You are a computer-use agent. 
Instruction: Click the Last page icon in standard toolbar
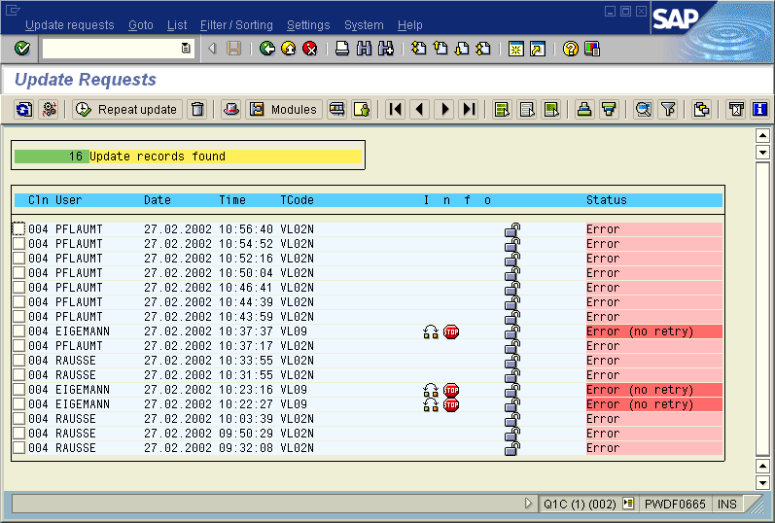483,49
